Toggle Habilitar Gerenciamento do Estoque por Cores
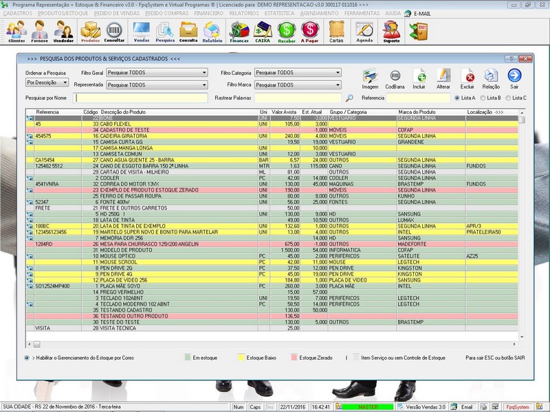550x412 pixels. 27,358
